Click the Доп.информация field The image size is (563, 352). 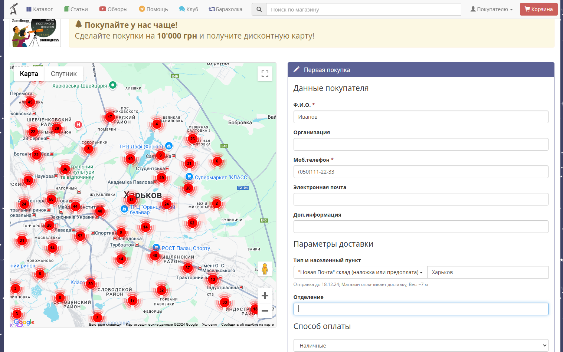click(421, 227)
